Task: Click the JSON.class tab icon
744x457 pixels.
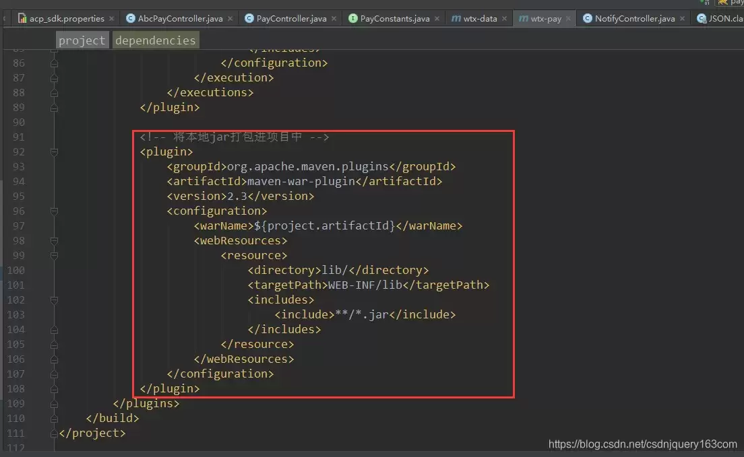Action: pyautogui.click(x=702, y=18)
